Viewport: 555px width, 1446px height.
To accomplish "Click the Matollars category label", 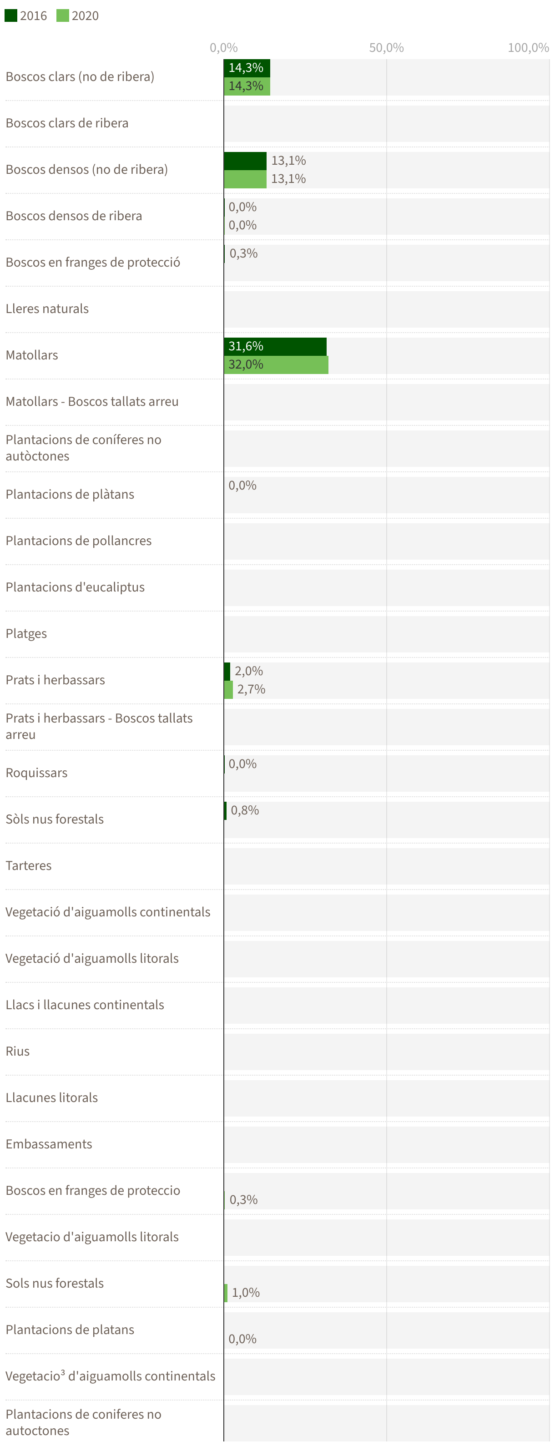I will click(x=32, y=355).
